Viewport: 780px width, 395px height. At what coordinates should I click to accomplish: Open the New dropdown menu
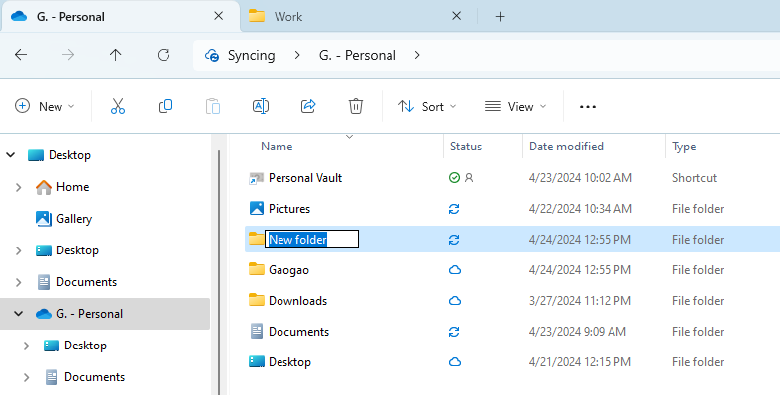pos(45,106)
